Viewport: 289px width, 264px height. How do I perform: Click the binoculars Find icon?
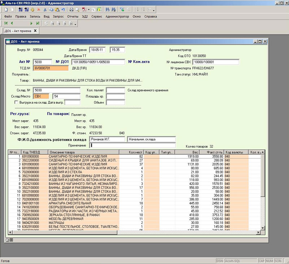coord(107,9)
